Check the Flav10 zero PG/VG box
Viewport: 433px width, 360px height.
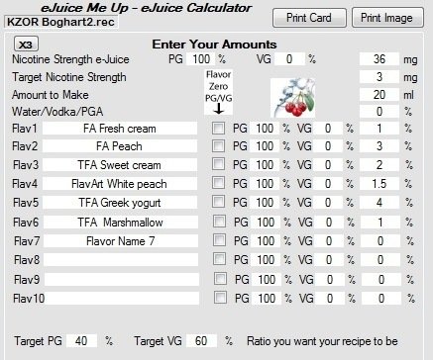coord(220,298)
